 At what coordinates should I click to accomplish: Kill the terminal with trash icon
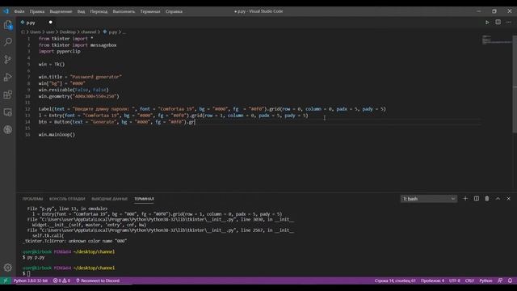487,199
